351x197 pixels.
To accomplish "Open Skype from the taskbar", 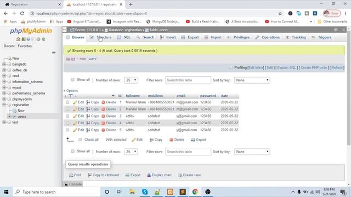I will [145, 192].
